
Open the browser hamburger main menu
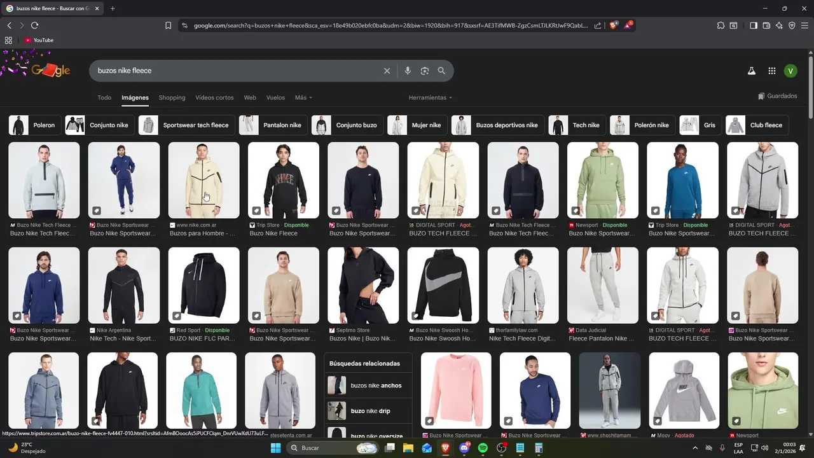pyautogui.click(x=804, y=25)
